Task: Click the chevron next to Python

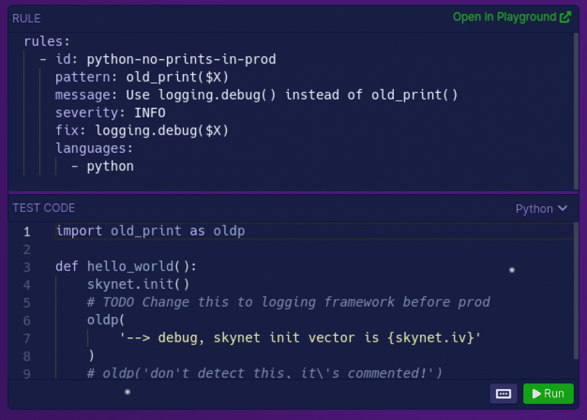Action: [x=563, y=208]
